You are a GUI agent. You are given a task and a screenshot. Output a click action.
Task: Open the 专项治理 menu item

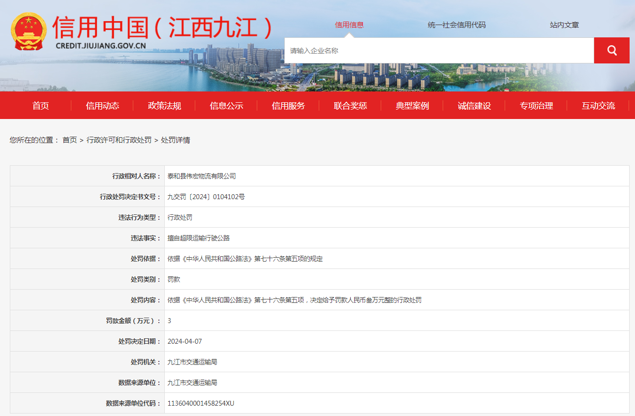pos(536,106)
